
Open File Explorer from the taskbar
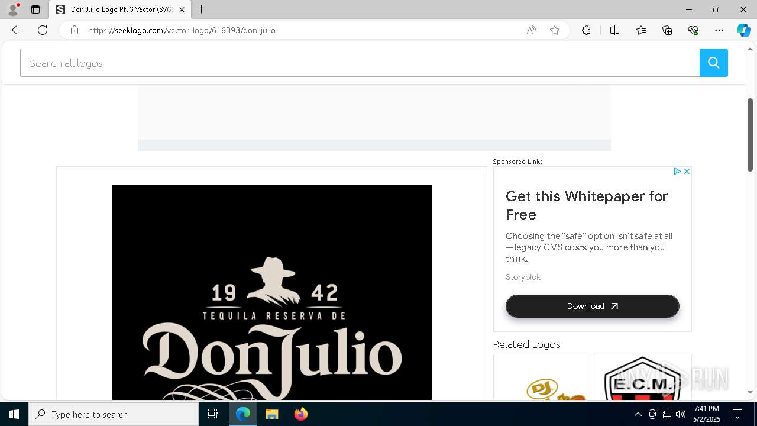tap(272, 414)
